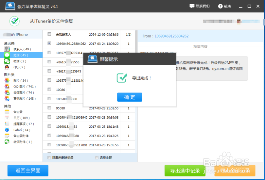This screenshot has width=265, height=180.
Task: Click the 短信内容 section label
Action: click(x=200, y=46)
